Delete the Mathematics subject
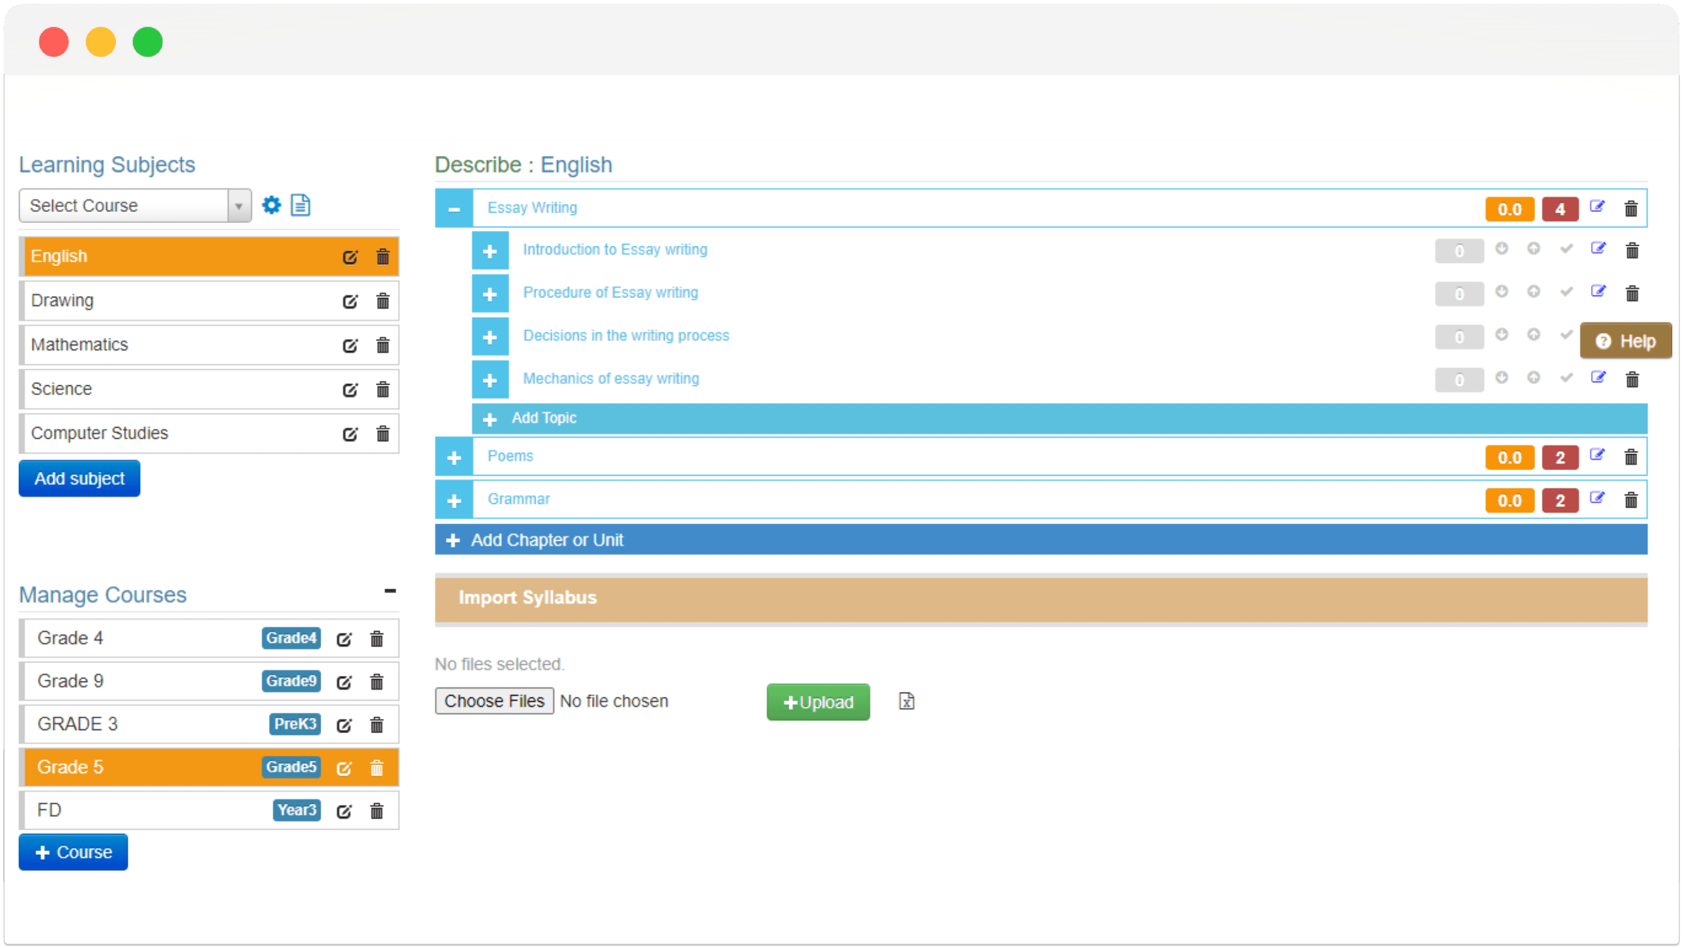 point(383,345)
